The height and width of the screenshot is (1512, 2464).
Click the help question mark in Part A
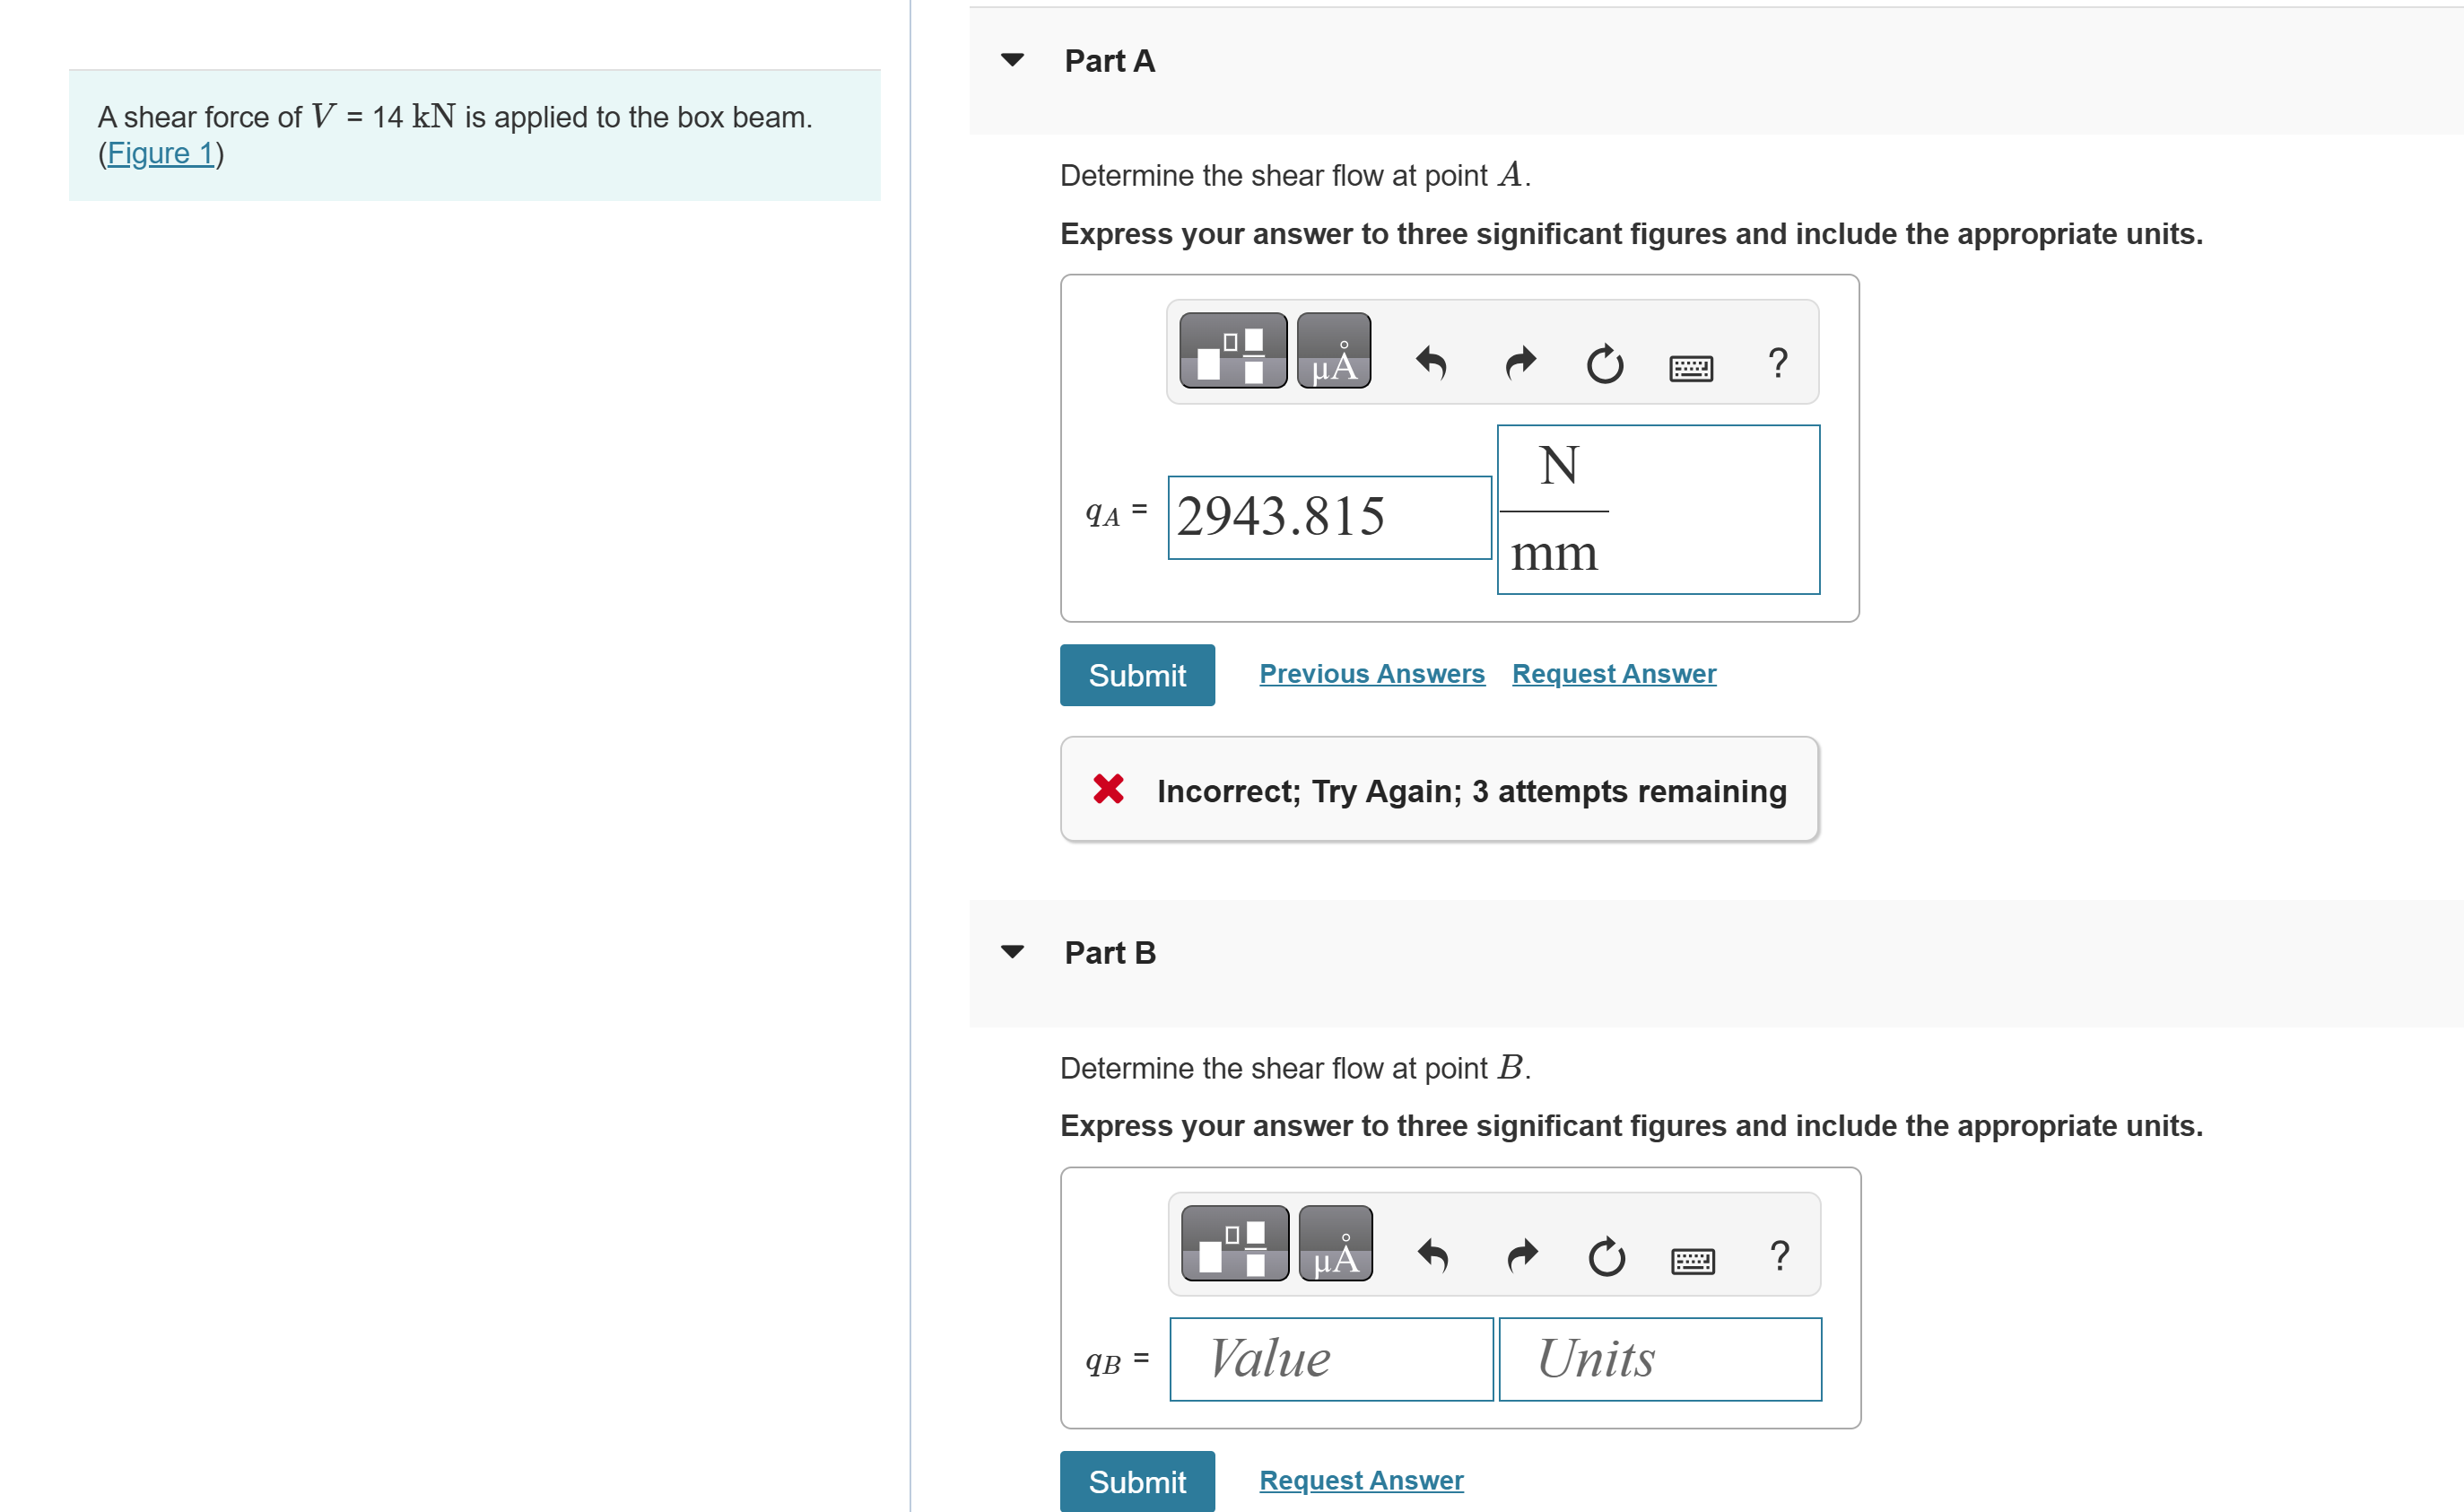[x=1777, y=363]
